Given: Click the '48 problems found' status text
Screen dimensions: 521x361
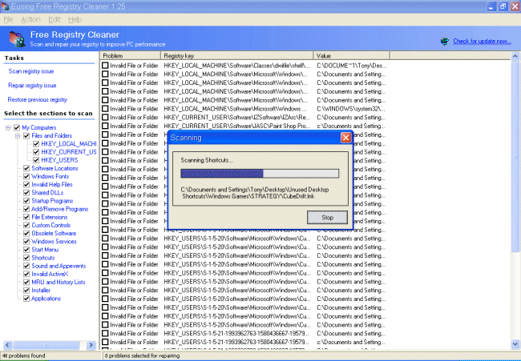Looking at the screenshot, I should coord(23,355).
